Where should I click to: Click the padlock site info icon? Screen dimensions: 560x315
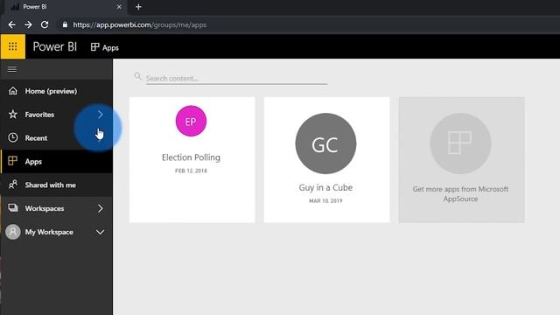click(x=65, y=24)
